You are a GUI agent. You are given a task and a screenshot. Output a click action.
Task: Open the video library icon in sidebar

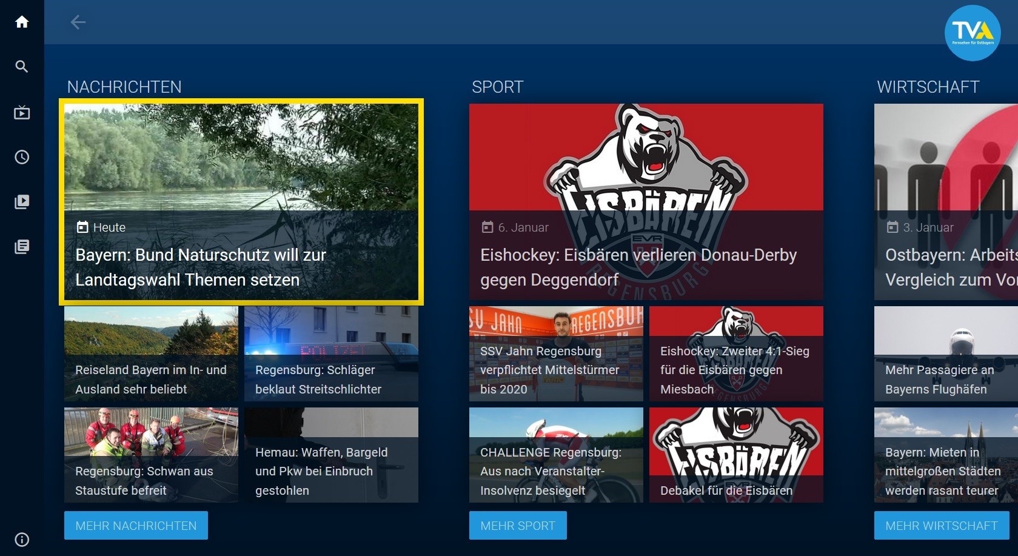coord(22,202)
